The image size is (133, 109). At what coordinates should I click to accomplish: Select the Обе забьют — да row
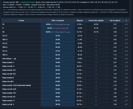coord(65,59)
